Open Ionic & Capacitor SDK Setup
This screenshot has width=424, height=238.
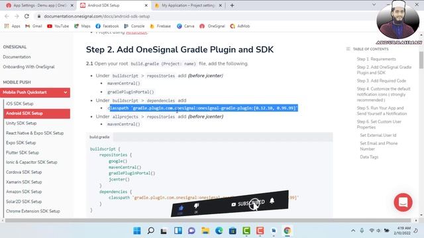pyautogui.click(x=32, y=162)
